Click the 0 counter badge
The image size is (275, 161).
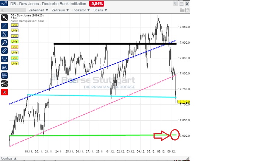[x=175, y=4]
